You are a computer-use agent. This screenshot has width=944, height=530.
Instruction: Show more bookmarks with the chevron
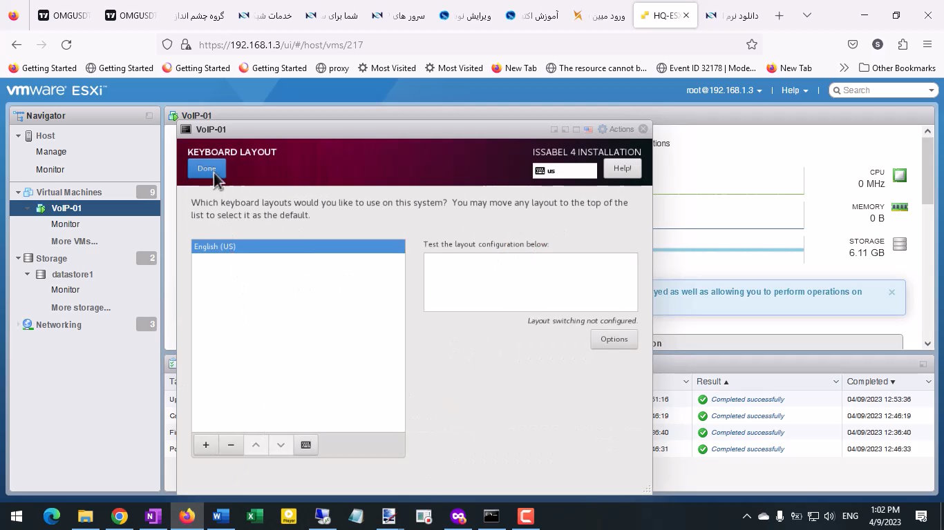click(844, 68)
